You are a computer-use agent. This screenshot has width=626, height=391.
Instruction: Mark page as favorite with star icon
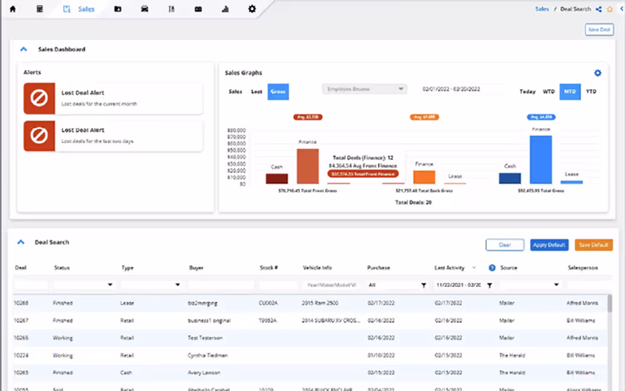tap(609, 9)
